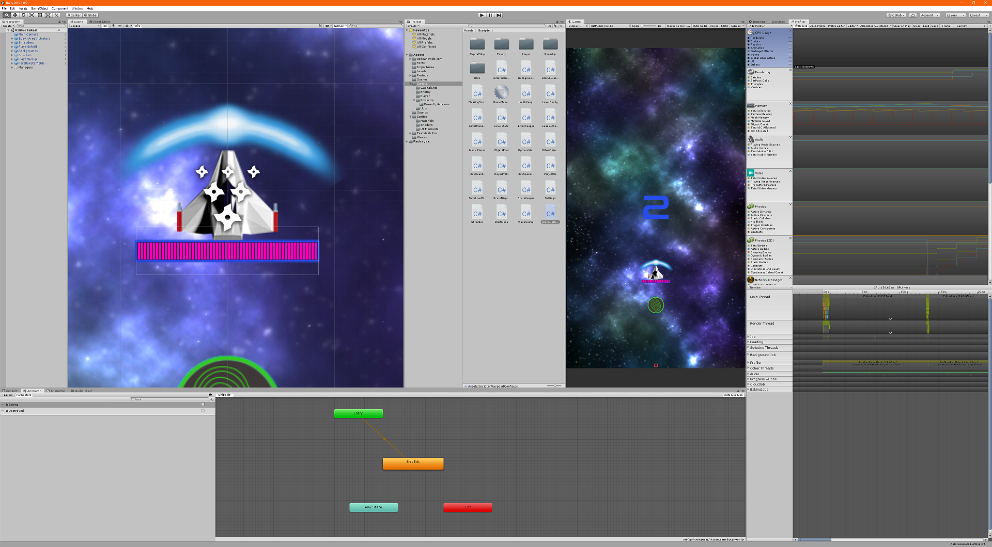Viewport: 992px width, 547px height.
Task: Click the Play button
Action: (x=481, y=15)
